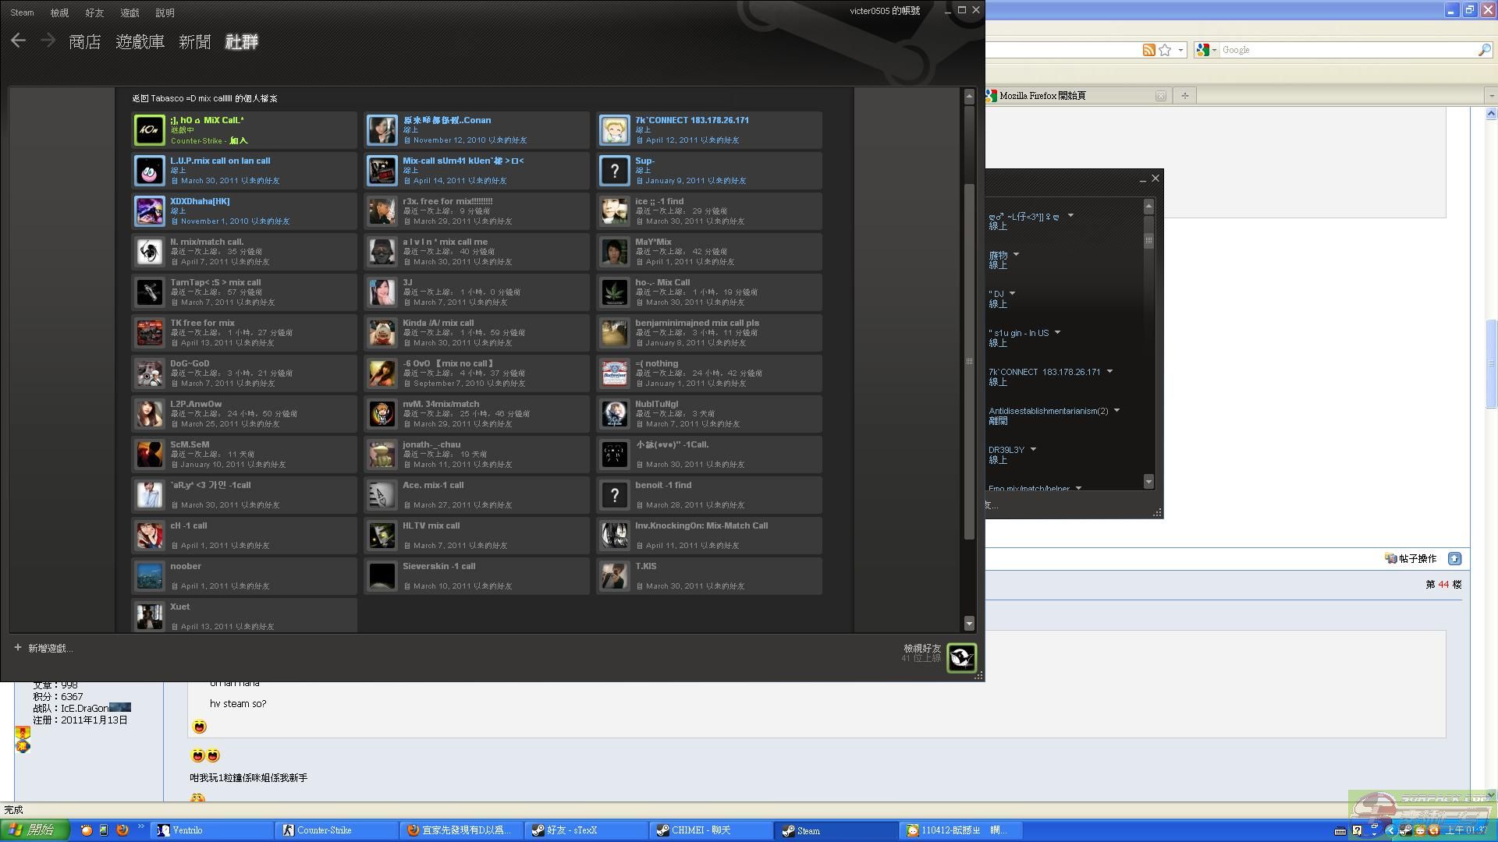Image resolution: width=1498 pixels, height=842 pixels.
Task: Open the 好友 menu in Steam
Action: [x=94, y=12]
